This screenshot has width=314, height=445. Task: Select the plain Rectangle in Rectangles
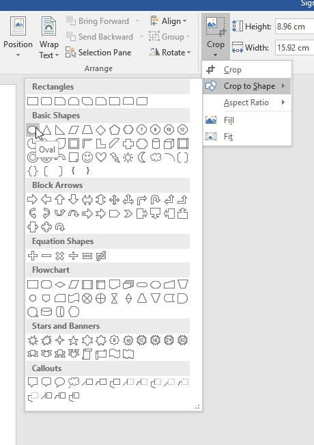tap(33, 101)
